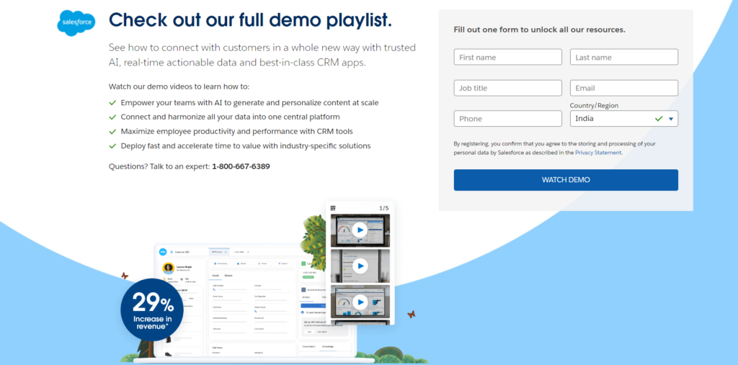The height and width of the screenshot is (365, 738).
Task: Click into the Phone field
Action: 508,119
